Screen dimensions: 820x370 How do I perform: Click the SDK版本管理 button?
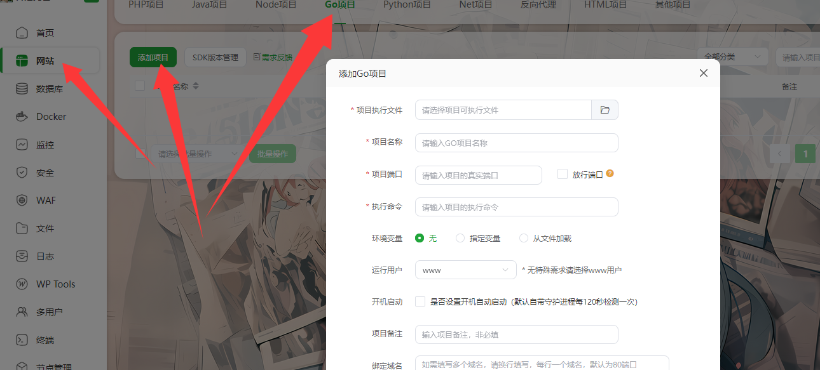click(215, 57)
